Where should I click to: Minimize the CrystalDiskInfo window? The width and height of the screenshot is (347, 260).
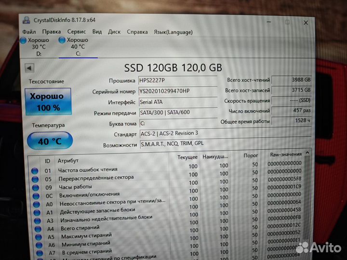269,22
